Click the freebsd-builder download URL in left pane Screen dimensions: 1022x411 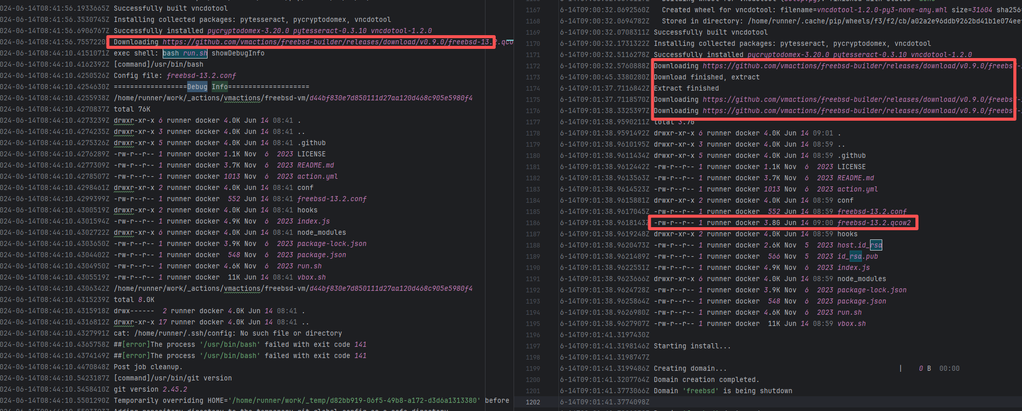click(326, 42)
